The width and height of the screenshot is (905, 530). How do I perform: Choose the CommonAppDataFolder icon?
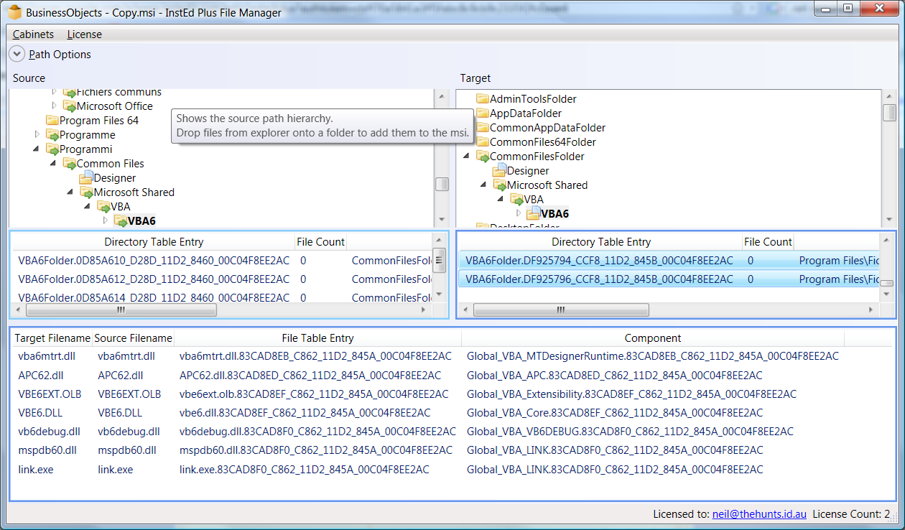(x=483, y=128)
